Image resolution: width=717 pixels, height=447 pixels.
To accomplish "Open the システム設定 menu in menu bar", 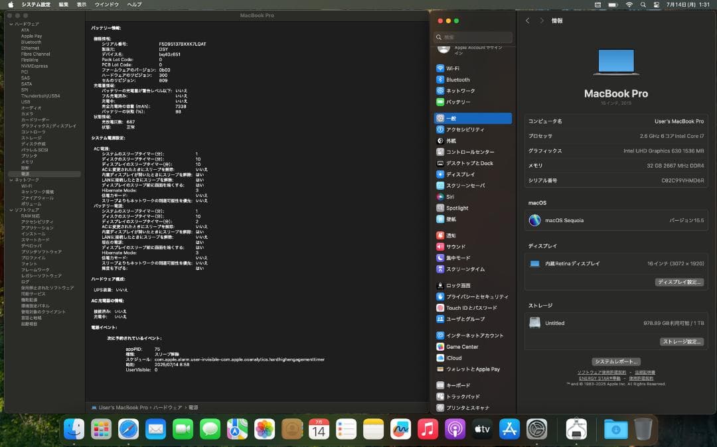I will (x=36, y=4).
